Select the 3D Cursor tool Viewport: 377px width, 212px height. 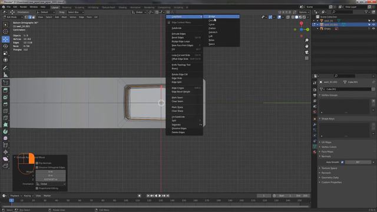pos(5,31)
